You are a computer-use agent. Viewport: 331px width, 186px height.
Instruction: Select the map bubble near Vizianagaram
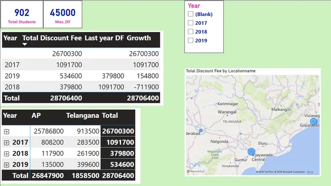[x=313, y=121]
